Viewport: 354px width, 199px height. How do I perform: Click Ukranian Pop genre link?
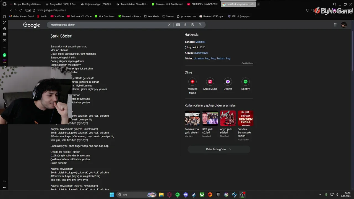click(x=201, y=58)
